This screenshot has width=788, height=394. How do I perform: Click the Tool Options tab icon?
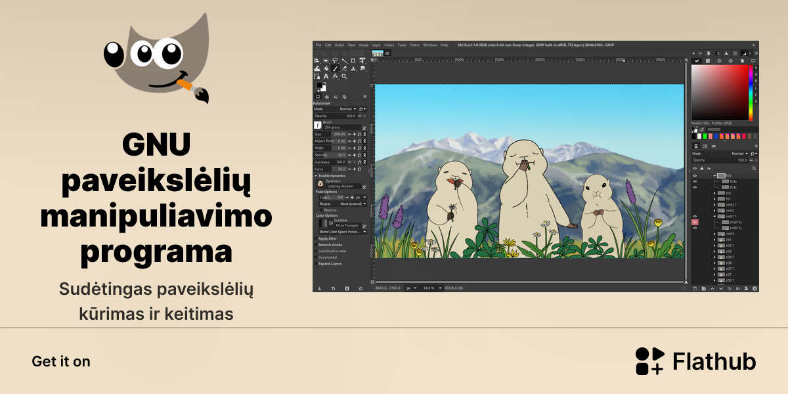(318, 97)
